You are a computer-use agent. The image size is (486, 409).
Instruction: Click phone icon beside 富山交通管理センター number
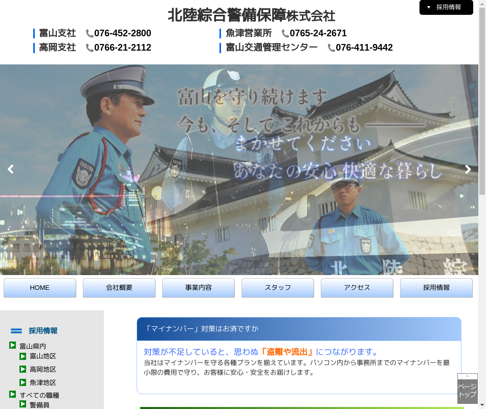click(331, 48)
